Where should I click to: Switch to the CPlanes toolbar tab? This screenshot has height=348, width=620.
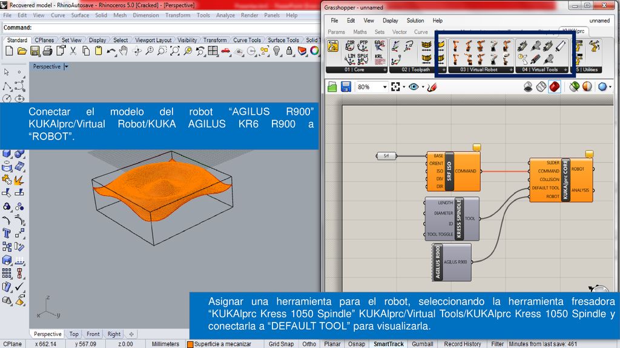point(44,40)
